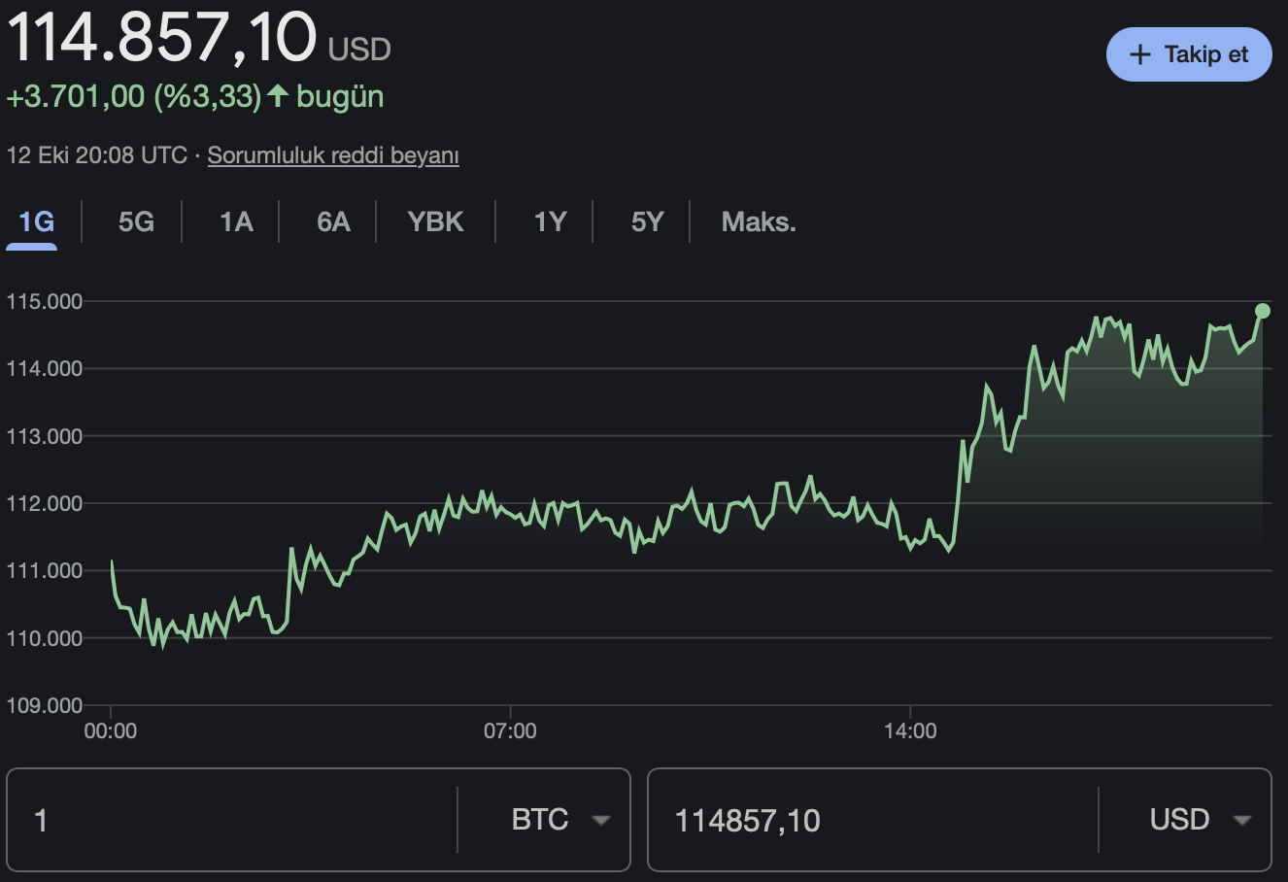Image resolution: width=1288 pixels, height=882 pixels.
Task: Select the 1G time range tab
Action: coord(36,222)
